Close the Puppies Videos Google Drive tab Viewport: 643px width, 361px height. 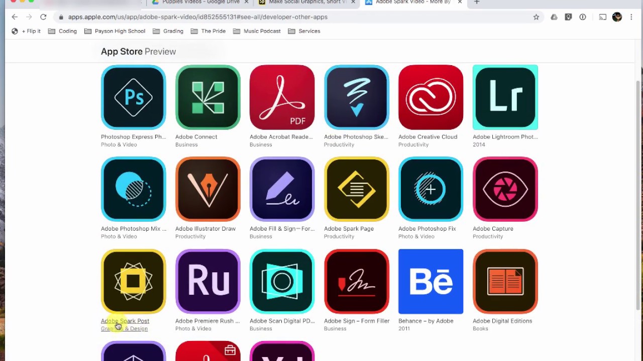tap(246, 2)
